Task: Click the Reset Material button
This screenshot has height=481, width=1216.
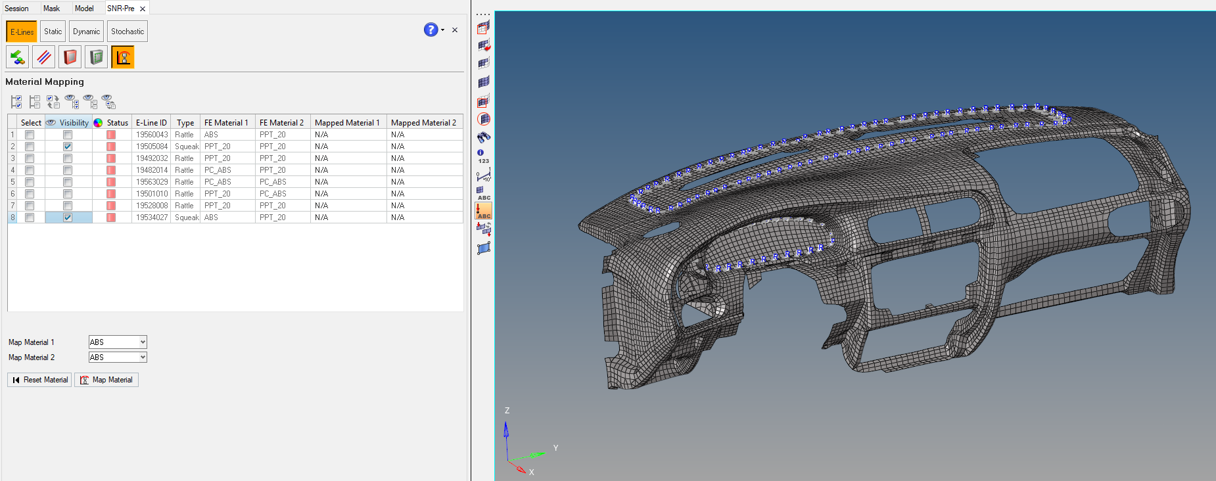Action: [40, 380]
